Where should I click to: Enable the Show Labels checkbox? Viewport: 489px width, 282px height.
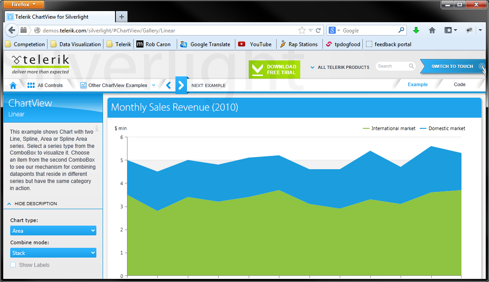click(13, 265)
